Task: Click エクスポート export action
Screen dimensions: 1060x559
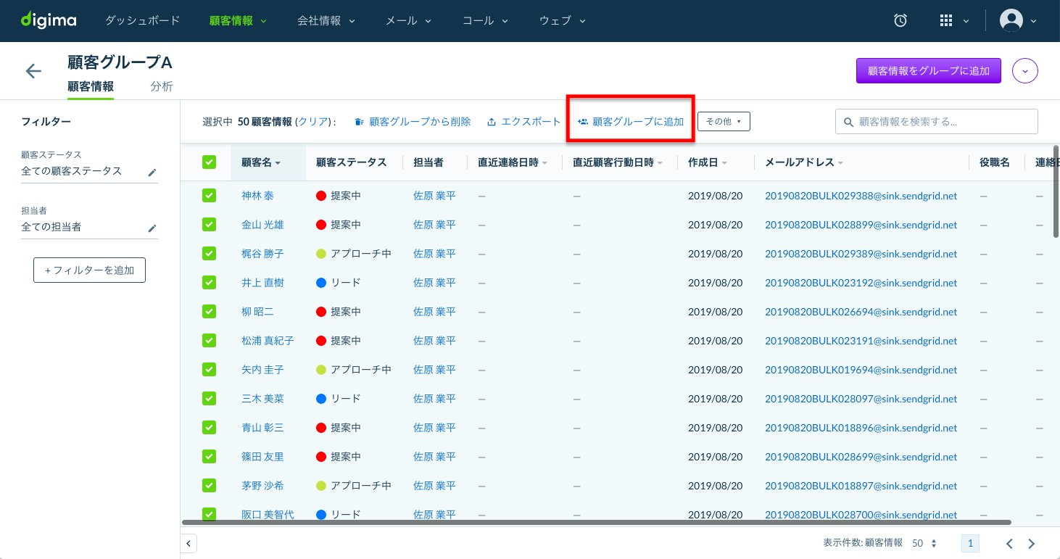Action: coord(524,122)
